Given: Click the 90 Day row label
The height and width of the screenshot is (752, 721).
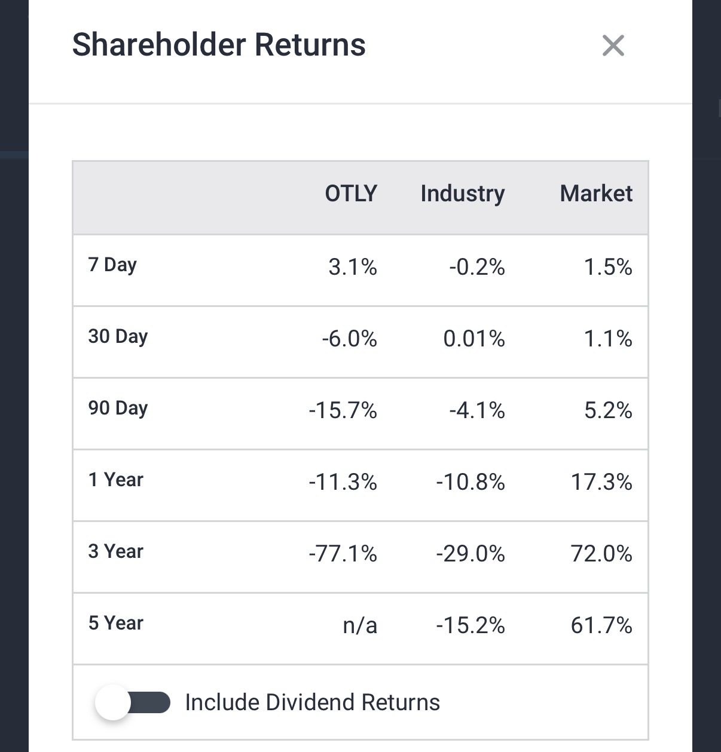Looking at the screenshot, I should click(x=118, y=408).
